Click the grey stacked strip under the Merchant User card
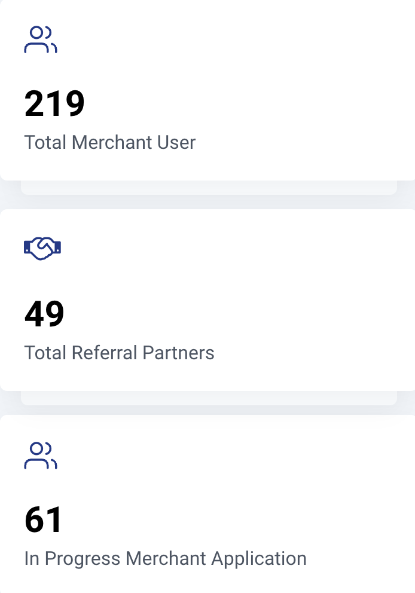This screenshot has width=415, height=593. click(209, 188)
